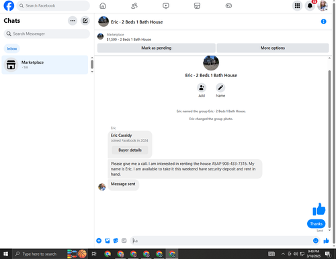
Task: Open the Windows Start menu
Action: [x=5, y=254]
